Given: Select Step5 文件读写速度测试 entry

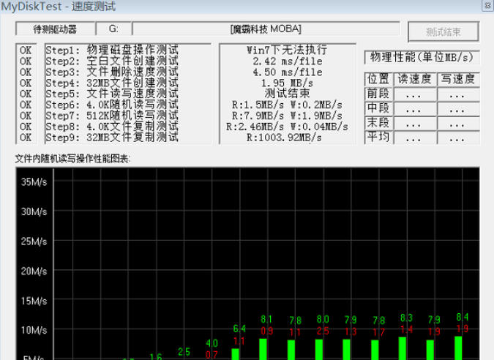Looking at the screenshot, I should click(112, 94).
